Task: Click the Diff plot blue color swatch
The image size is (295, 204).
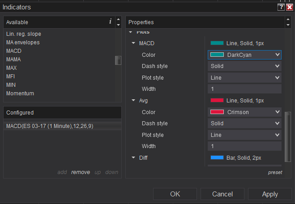Action: [217, 157]
